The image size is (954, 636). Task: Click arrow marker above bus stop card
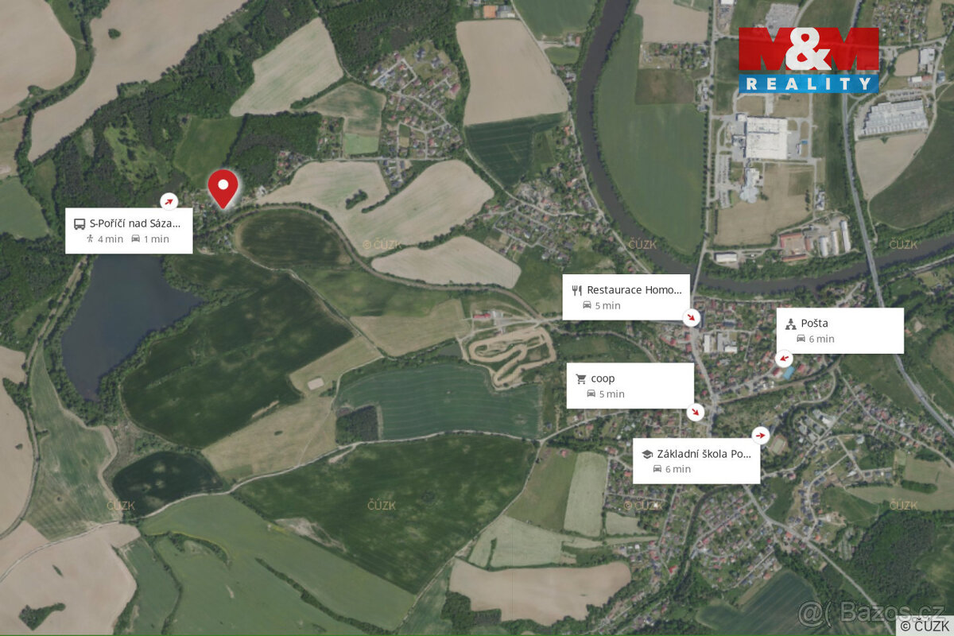point(169,201)
